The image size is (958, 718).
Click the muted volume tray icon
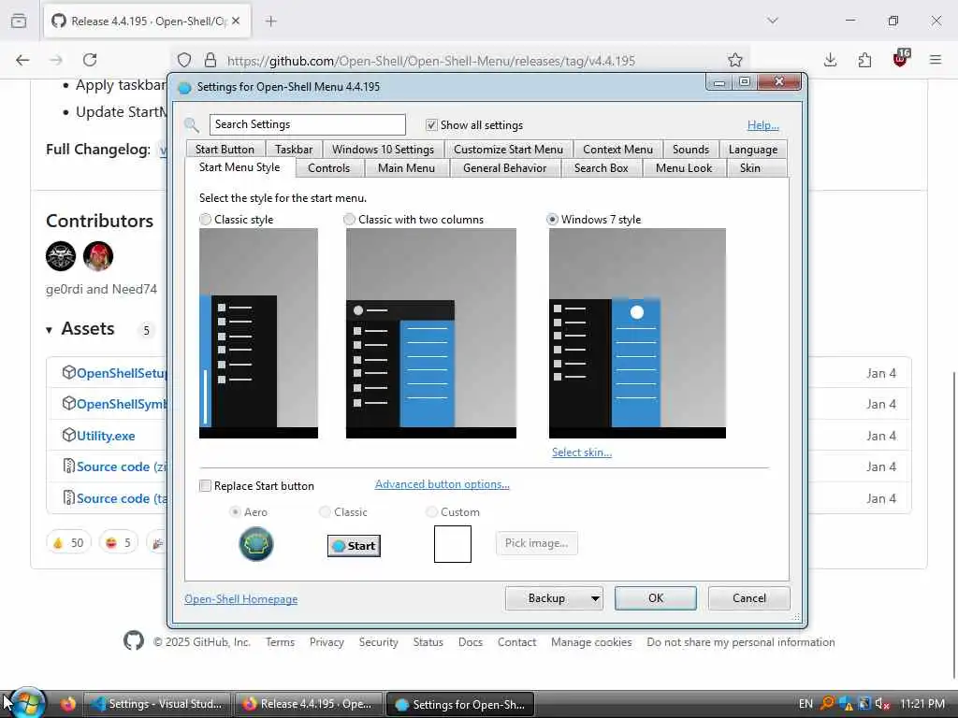pos(882,704)
